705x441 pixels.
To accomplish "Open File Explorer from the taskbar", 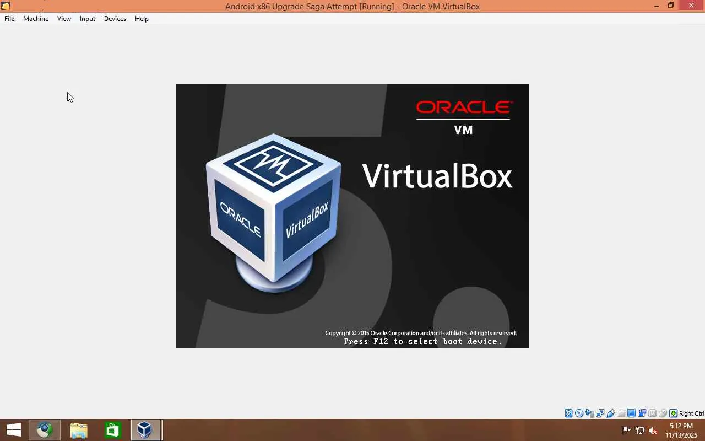I will [79, 430].
